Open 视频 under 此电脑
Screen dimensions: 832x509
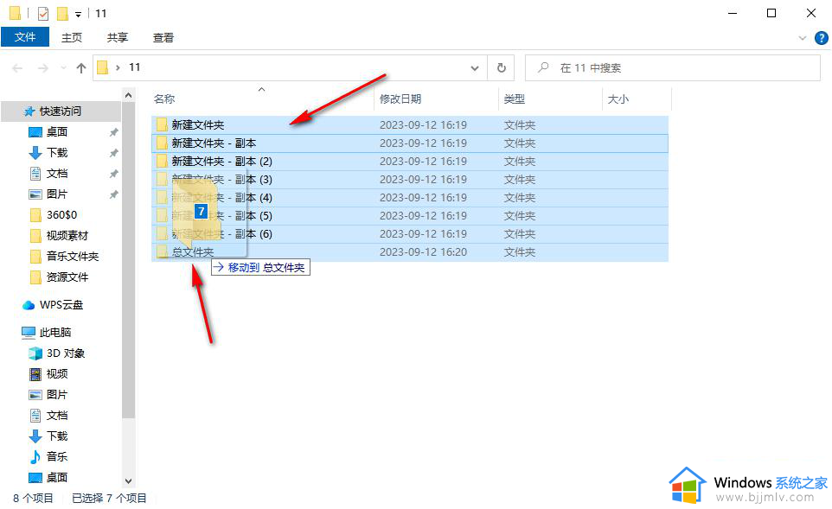coord(57,373)
